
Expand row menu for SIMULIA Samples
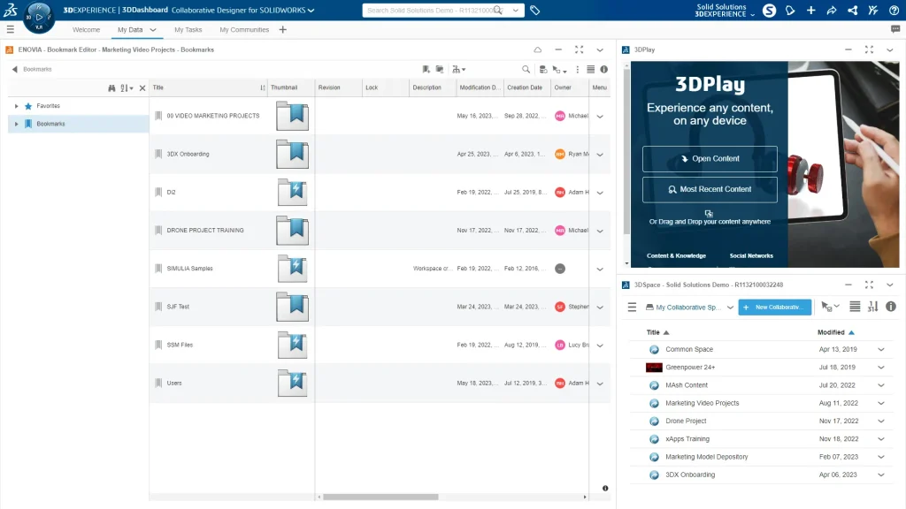tap(600, 269)
